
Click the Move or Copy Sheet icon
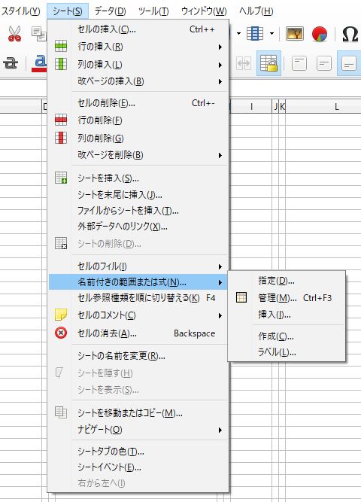tap(61, 412)
